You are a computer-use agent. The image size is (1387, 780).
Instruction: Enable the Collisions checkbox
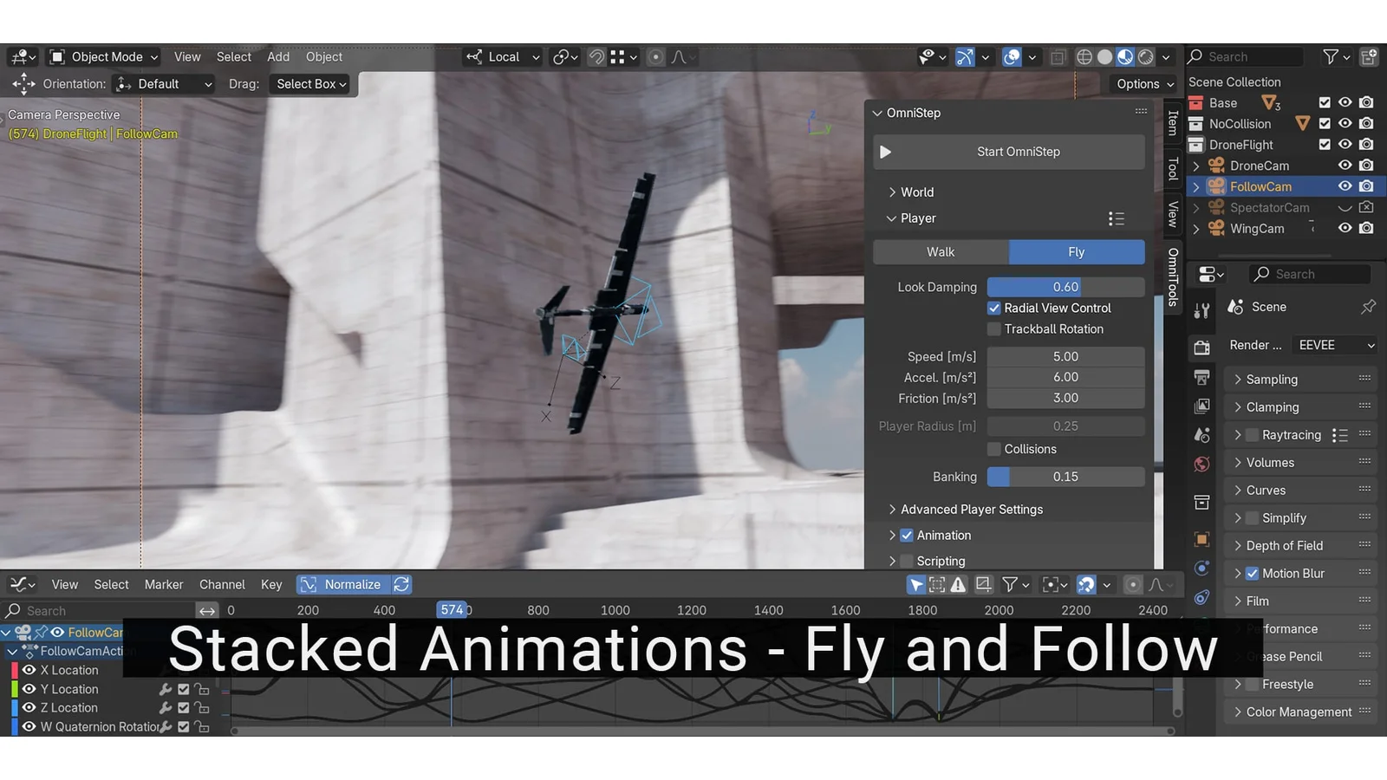(x=993, y=449)
